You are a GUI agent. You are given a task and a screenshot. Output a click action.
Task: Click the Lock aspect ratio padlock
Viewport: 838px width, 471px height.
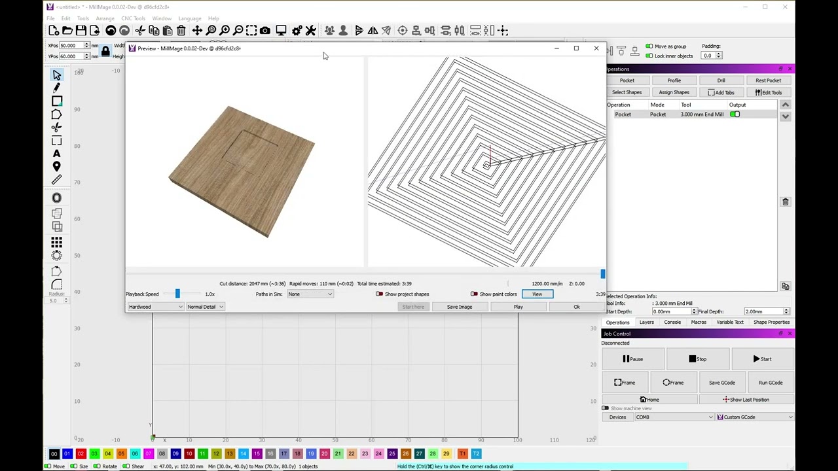coord(105,50)
